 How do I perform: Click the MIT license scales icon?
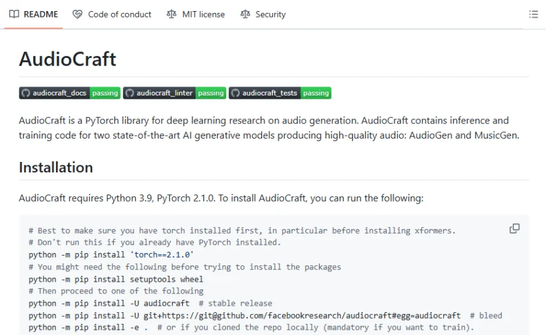click(172, 14)
